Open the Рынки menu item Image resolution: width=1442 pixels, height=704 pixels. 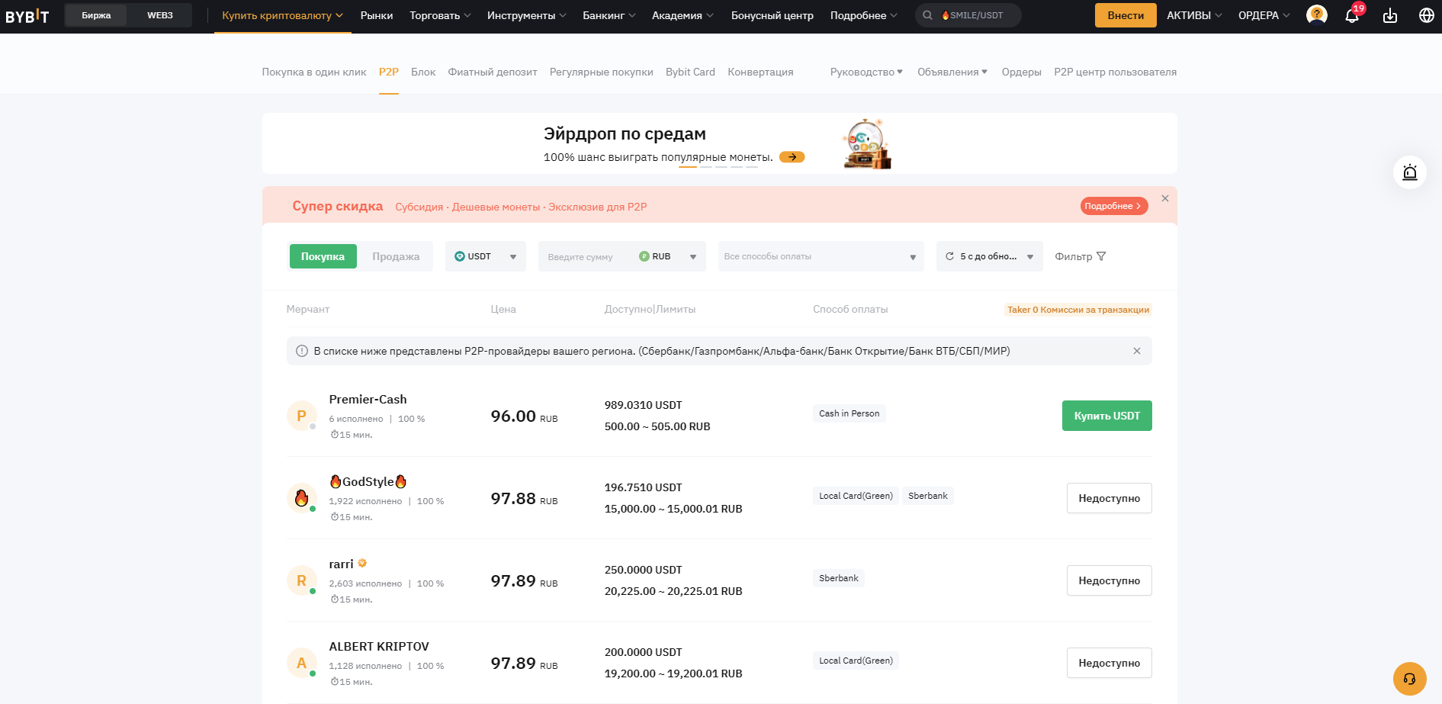(377, 15)
